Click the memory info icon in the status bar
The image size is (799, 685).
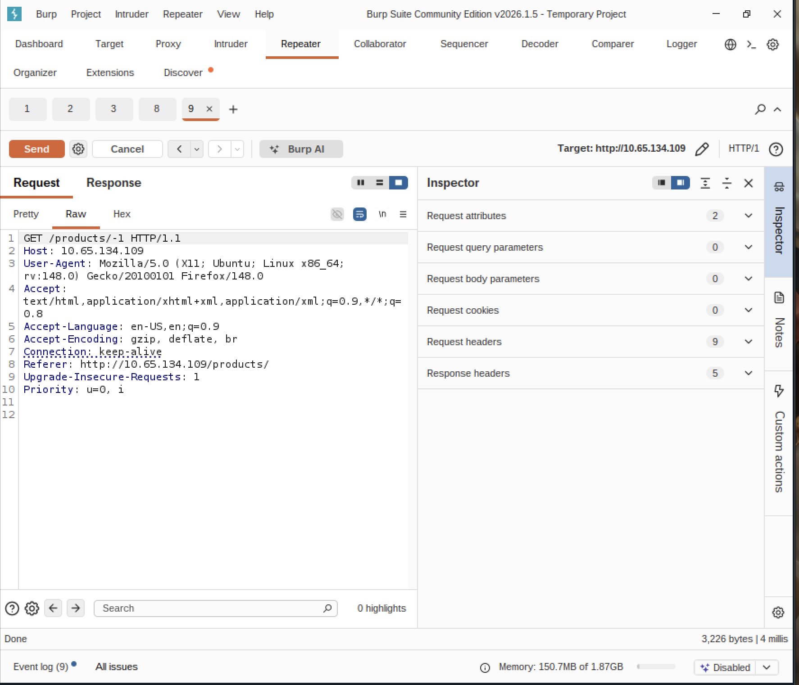click(x=485, y=668)
